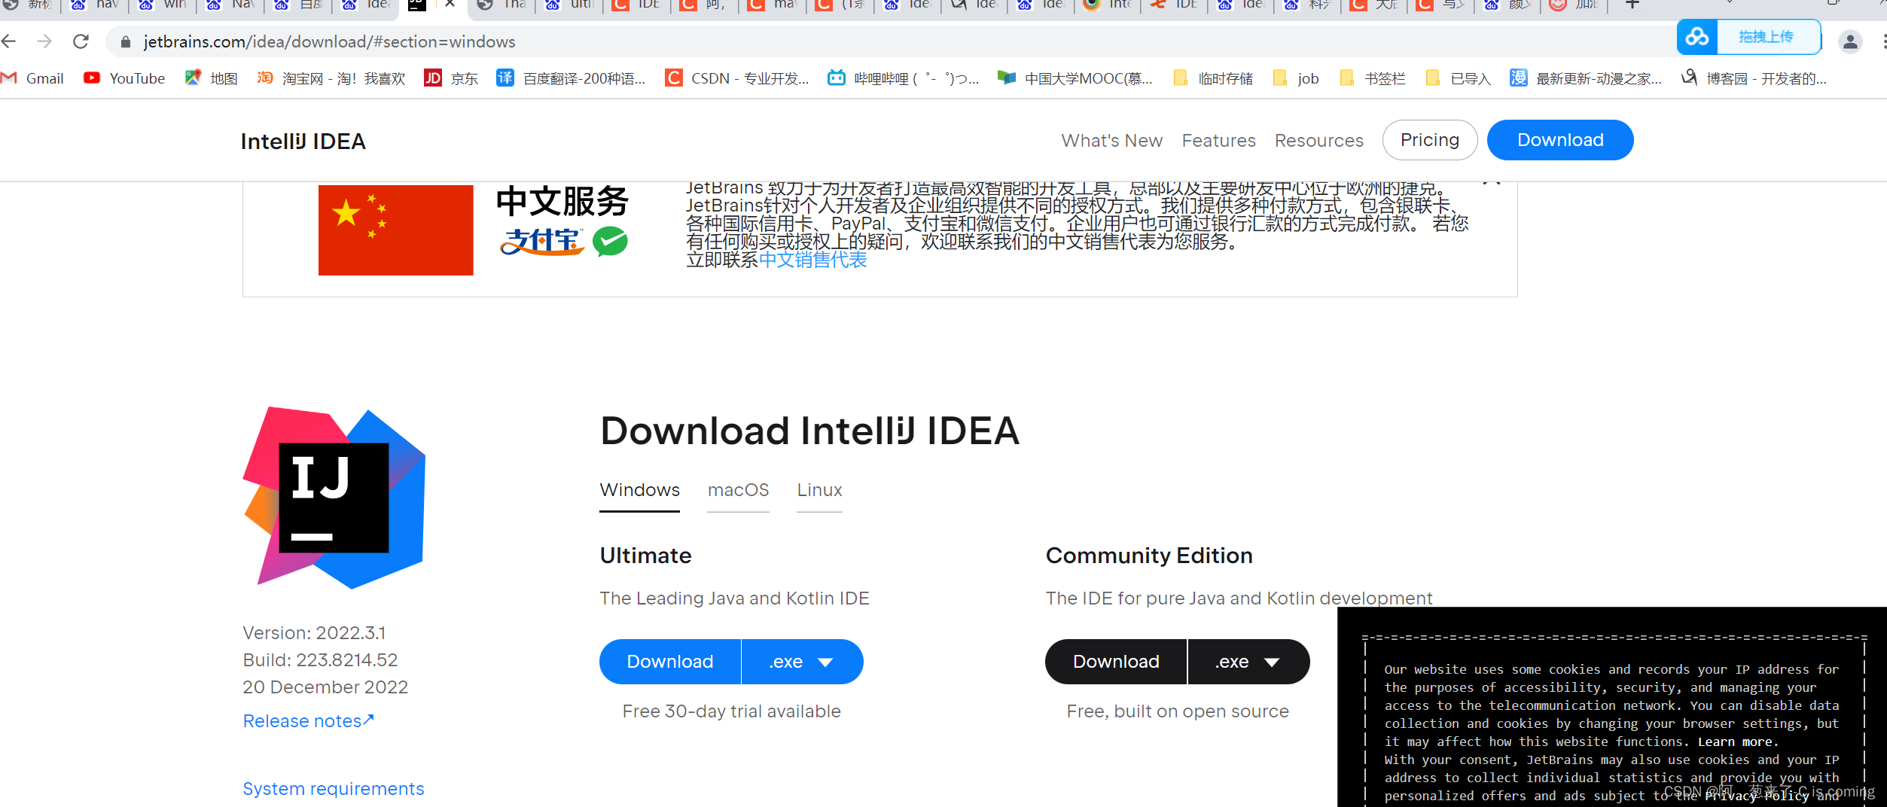This screenshot has width=1887, height=807.
Task: Click the Community Edition heading
Action: coord(1149,556)
